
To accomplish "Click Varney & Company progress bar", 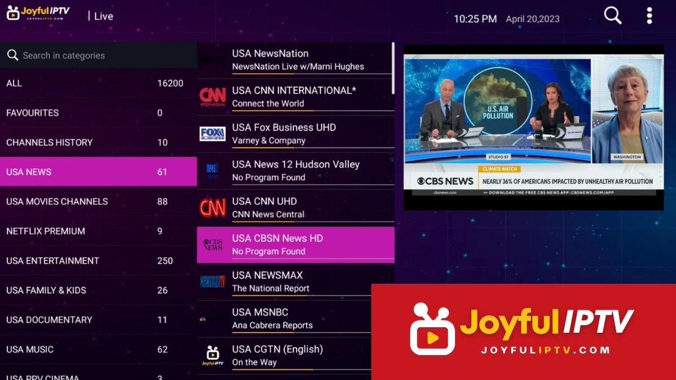I will tap(312, 148).
